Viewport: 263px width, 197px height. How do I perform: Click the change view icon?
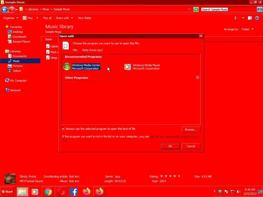click(x=237, y=18)
